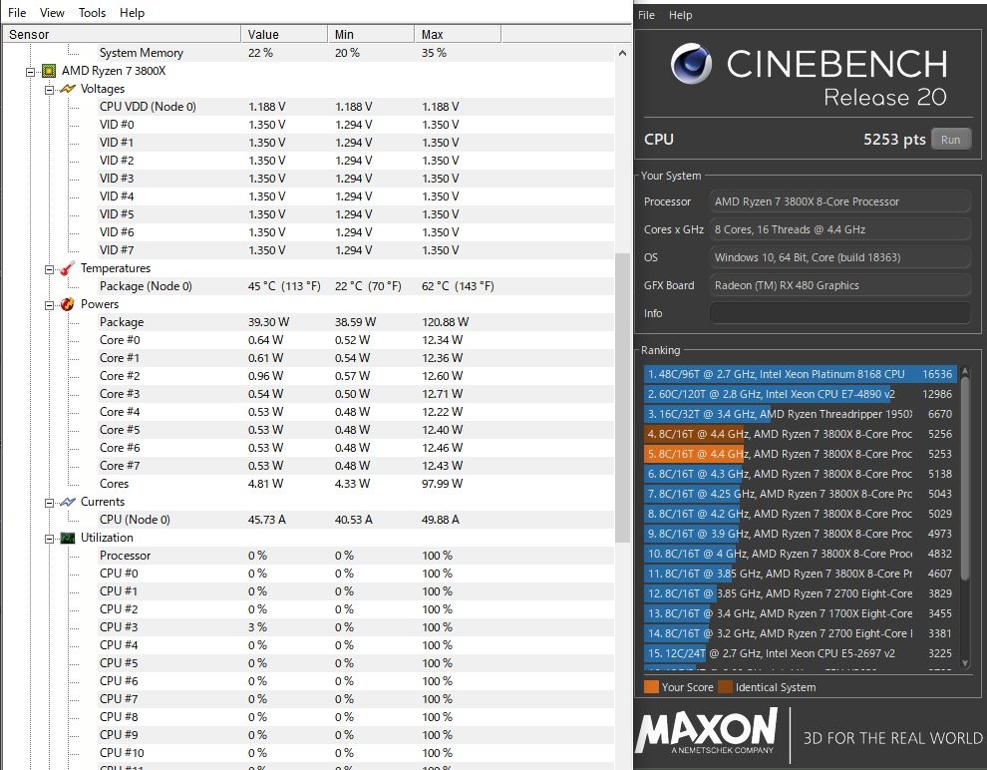
Task: Click the ranking list scrollbar thumb
Action: pos(965,478)
